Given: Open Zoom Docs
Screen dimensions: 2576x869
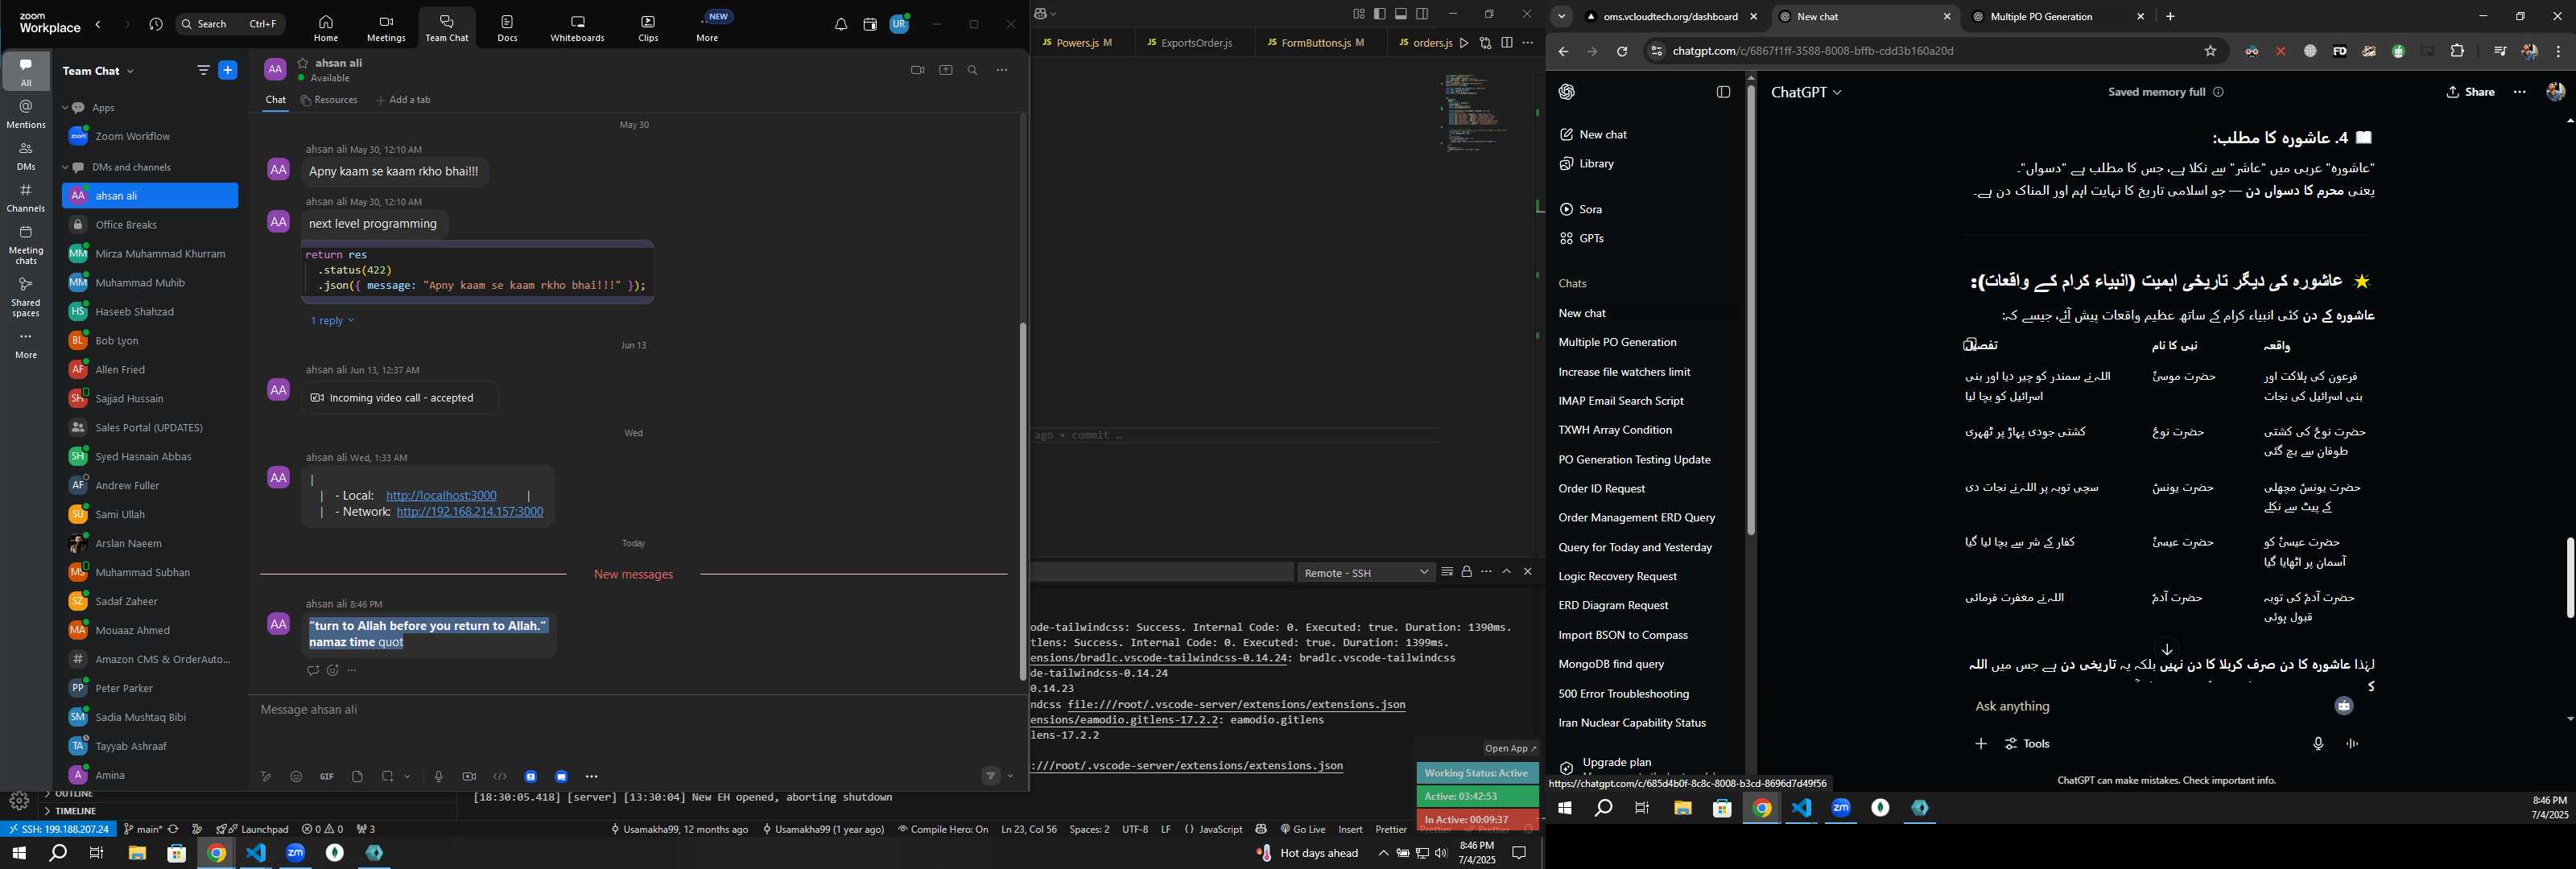Looking at the screenshot, I should coord(508,28).
